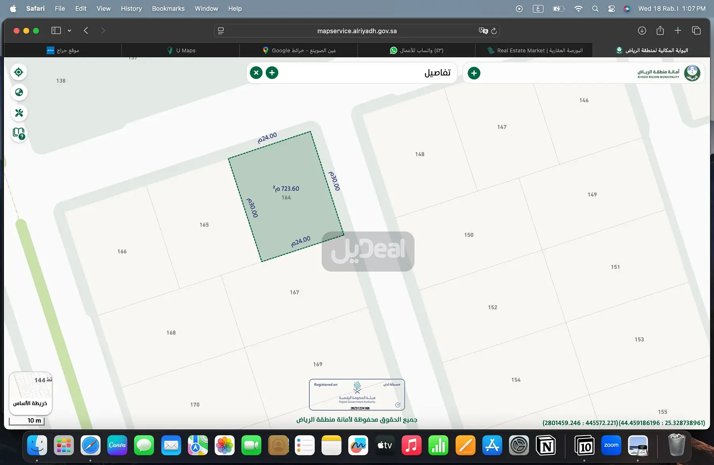Screen dimensions: 714x465
Task: Switch to Real Estate Market tab
Action: coord(535,50)
